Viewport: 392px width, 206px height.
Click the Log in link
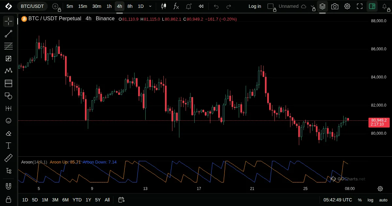(x=255, y=6)
